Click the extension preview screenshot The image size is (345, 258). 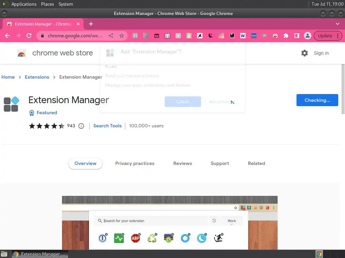170,223
